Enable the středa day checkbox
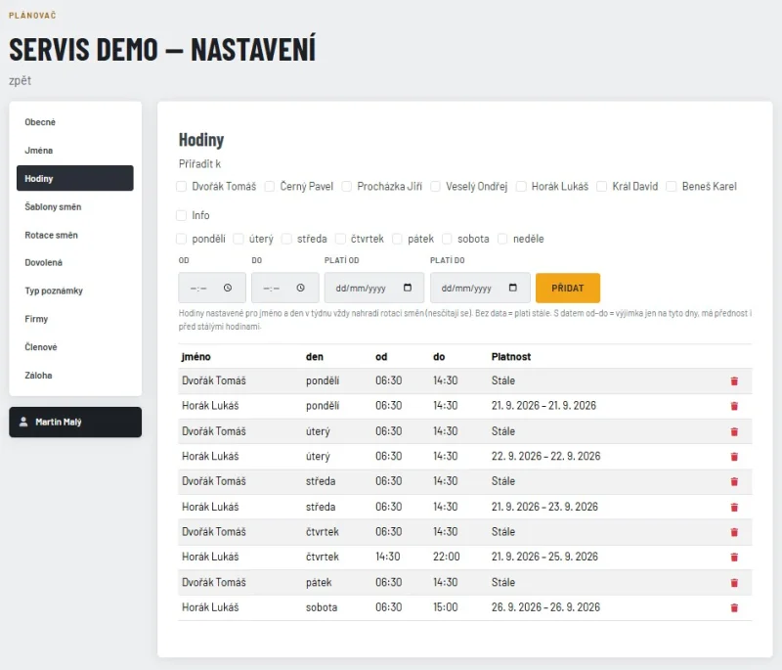The image size is (782, 670). tap(286, 239)
